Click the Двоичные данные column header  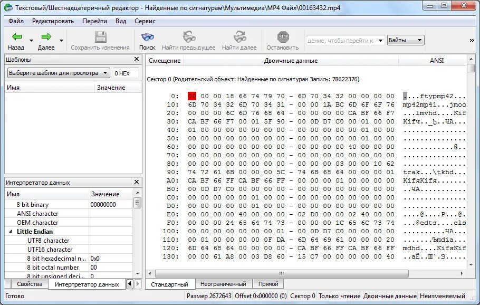[x=291, y=61]
